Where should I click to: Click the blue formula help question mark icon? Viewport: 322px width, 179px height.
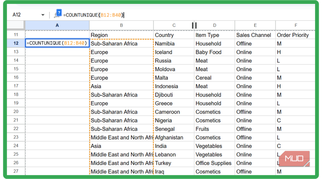[x=59, y=12]
